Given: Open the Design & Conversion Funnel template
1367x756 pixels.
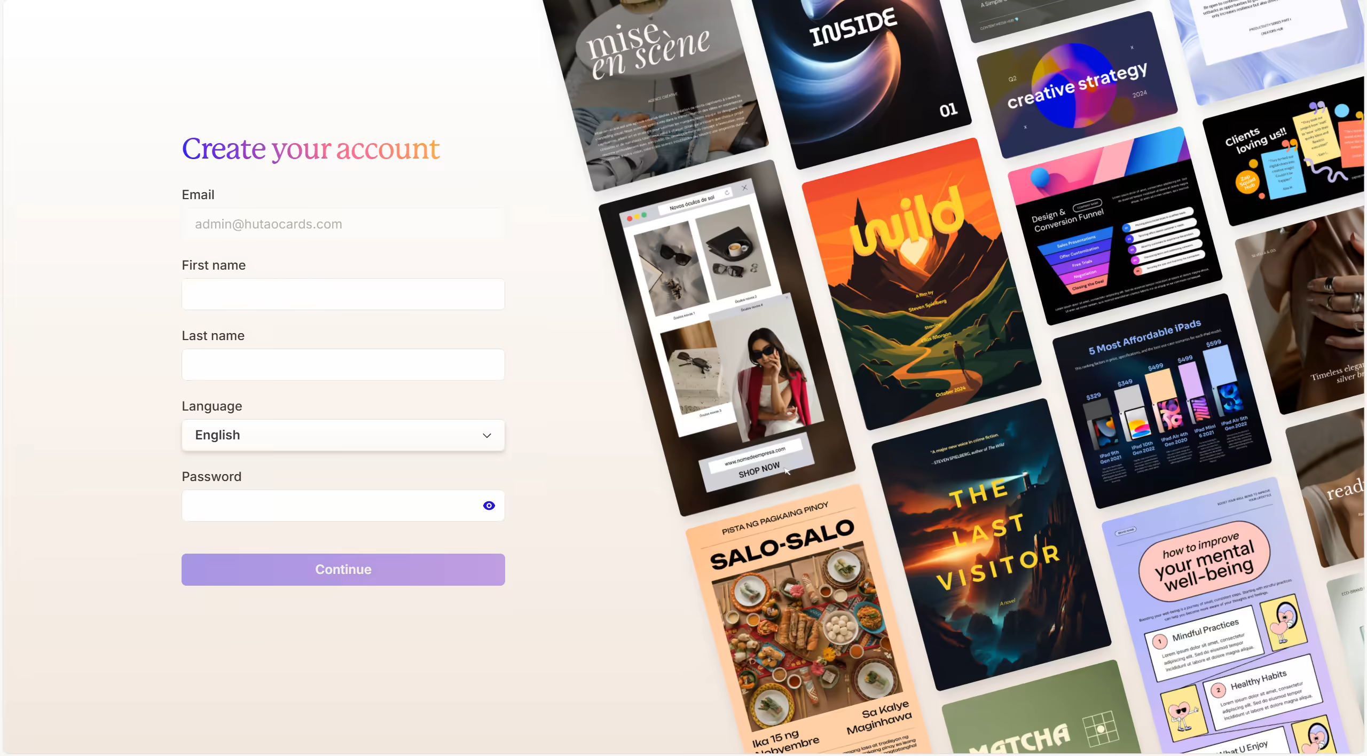Looking at the screenshot, I should [1115, 226].
